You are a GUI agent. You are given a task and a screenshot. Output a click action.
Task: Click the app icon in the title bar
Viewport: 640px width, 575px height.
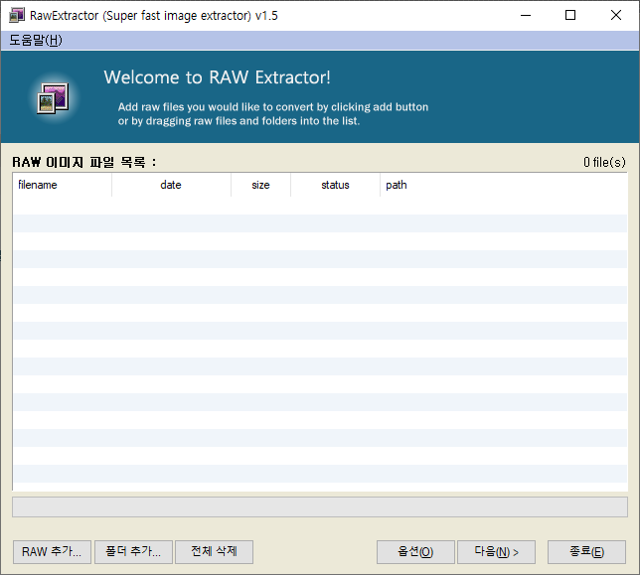pos(17,15)
